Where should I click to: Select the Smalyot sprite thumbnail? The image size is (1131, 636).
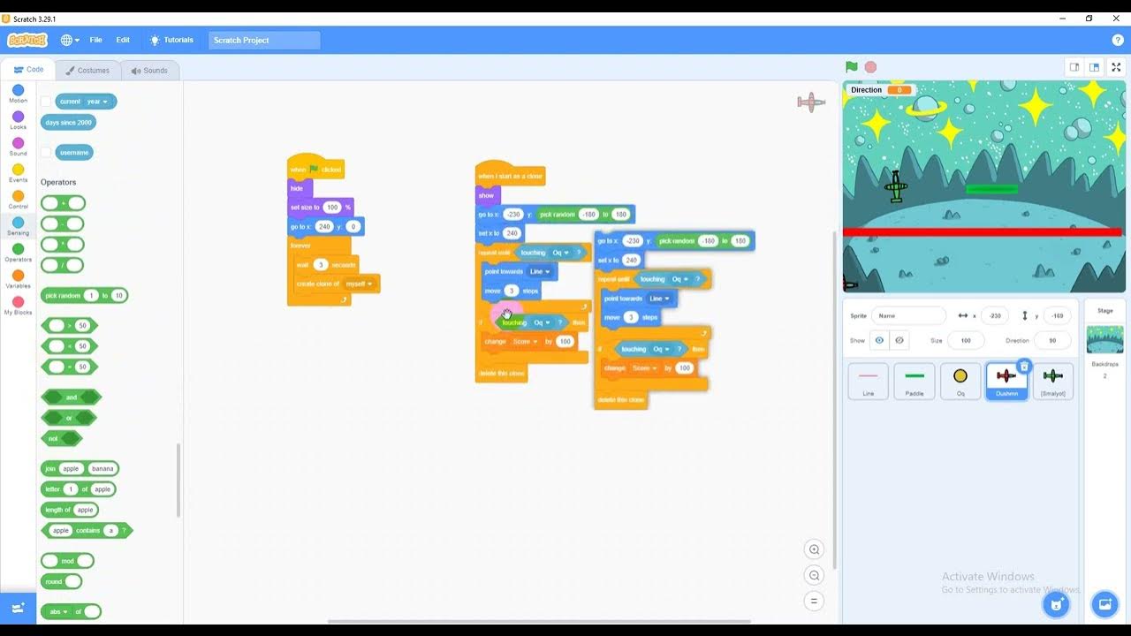tap(1053, 381)
